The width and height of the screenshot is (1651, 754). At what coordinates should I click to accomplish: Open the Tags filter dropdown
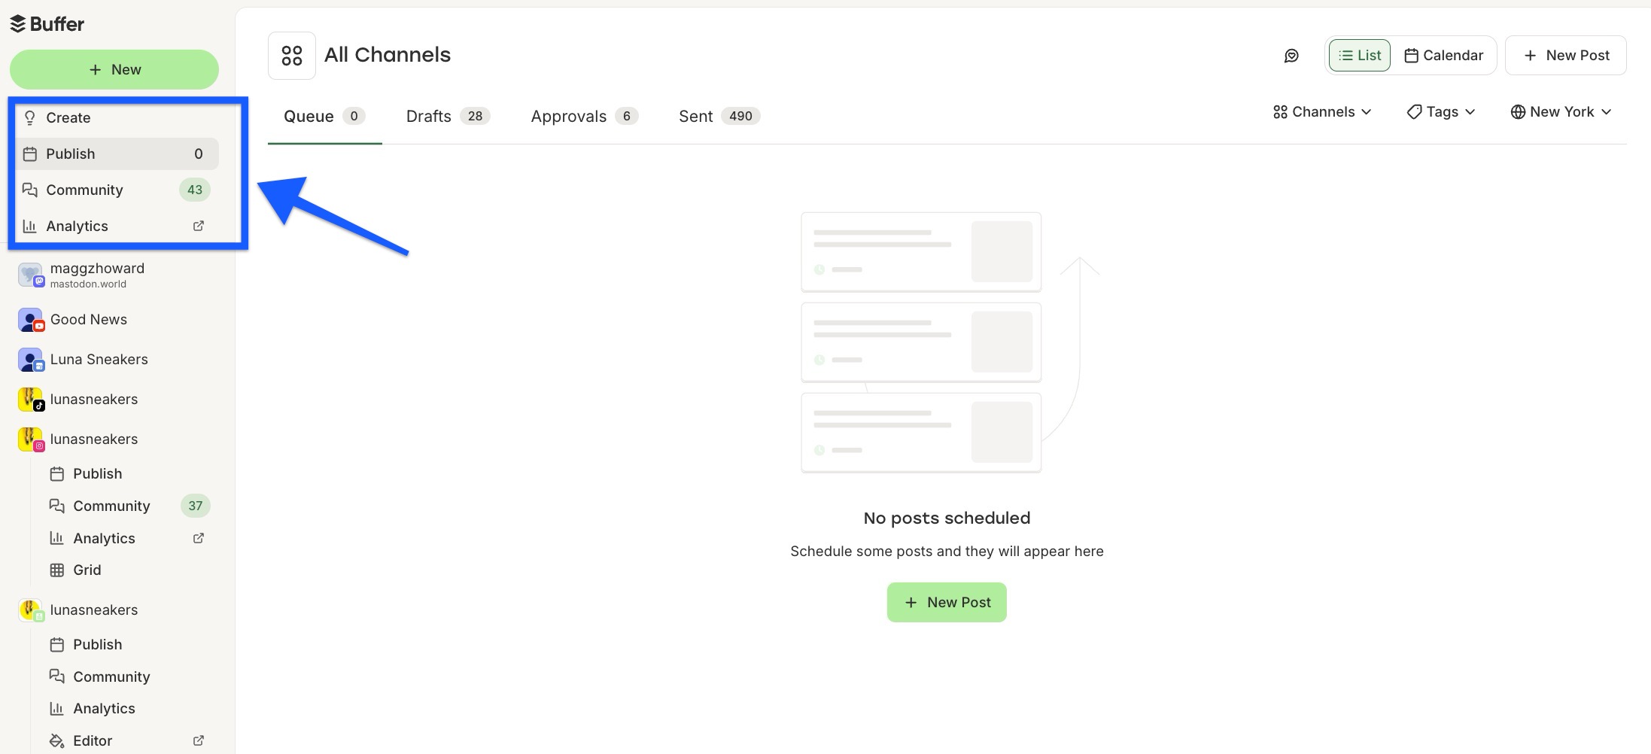click(x=1440, y=111)
